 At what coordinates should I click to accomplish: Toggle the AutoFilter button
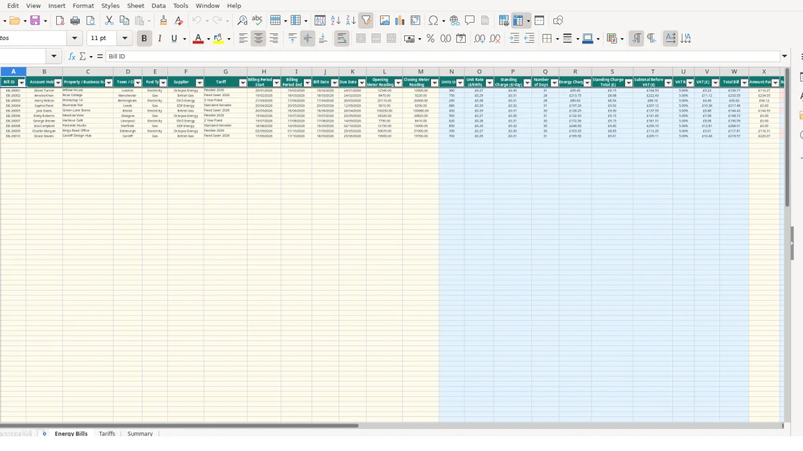[x=366, y=21]
